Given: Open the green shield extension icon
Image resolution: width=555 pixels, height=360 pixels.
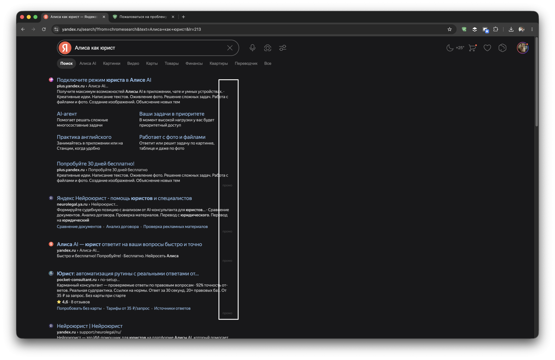Looking at the screenshot, I should point(464,29).
